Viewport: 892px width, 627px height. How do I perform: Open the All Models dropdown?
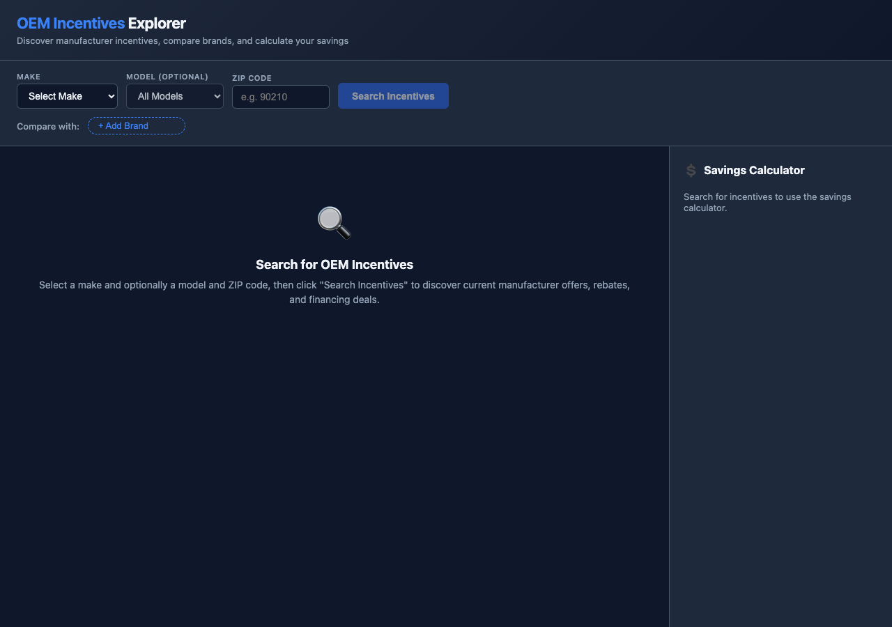pos(174,96)
